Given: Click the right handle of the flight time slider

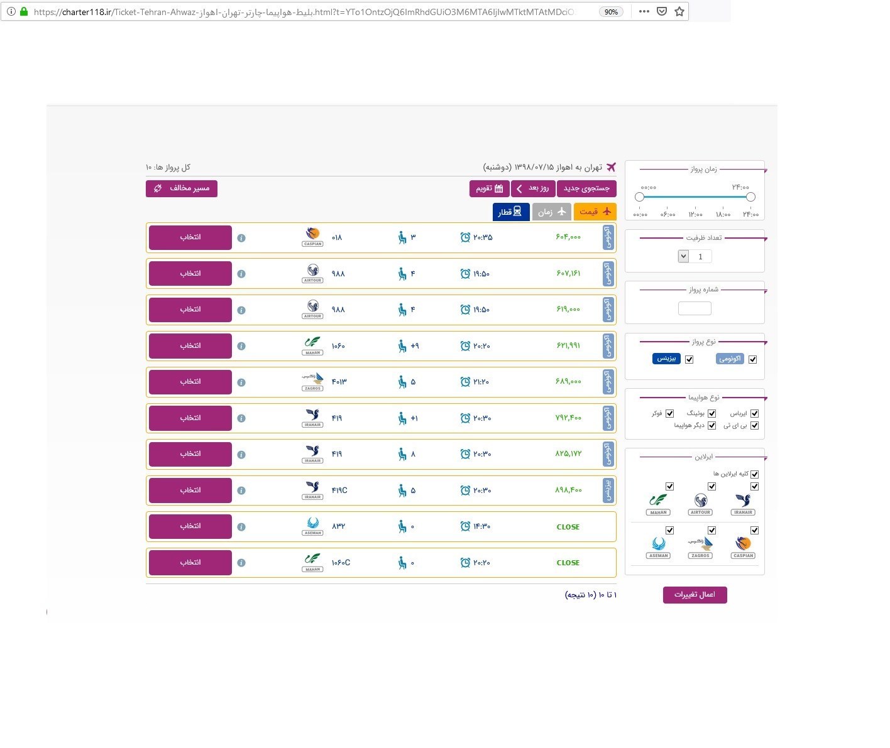Looking at the screenshot, I should point(750,197).
